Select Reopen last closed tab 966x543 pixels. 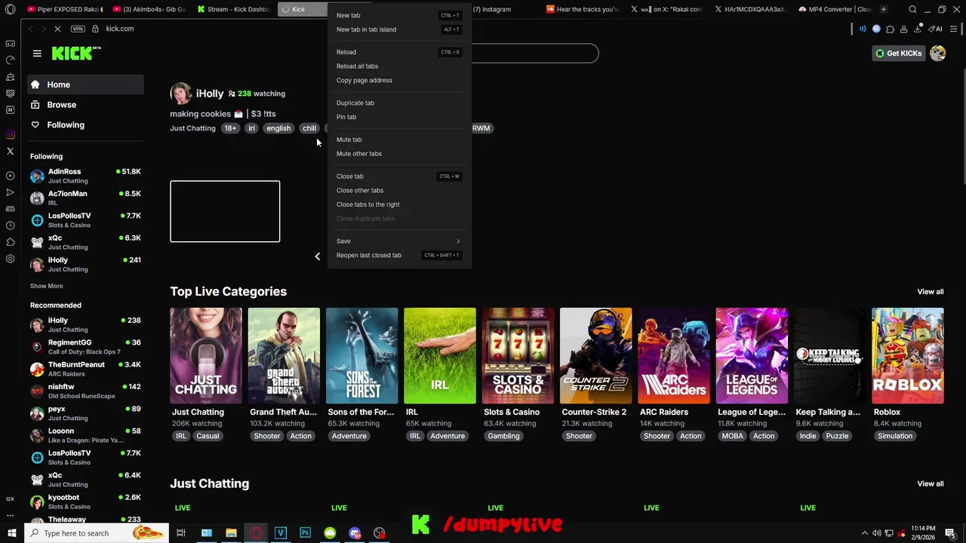tap(398, 255)
